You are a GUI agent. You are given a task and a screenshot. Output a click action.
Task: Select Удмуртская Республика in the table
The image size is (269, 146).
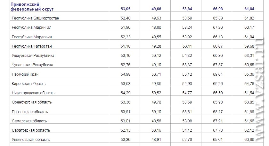pyautogui.click(x=33, y=56)
